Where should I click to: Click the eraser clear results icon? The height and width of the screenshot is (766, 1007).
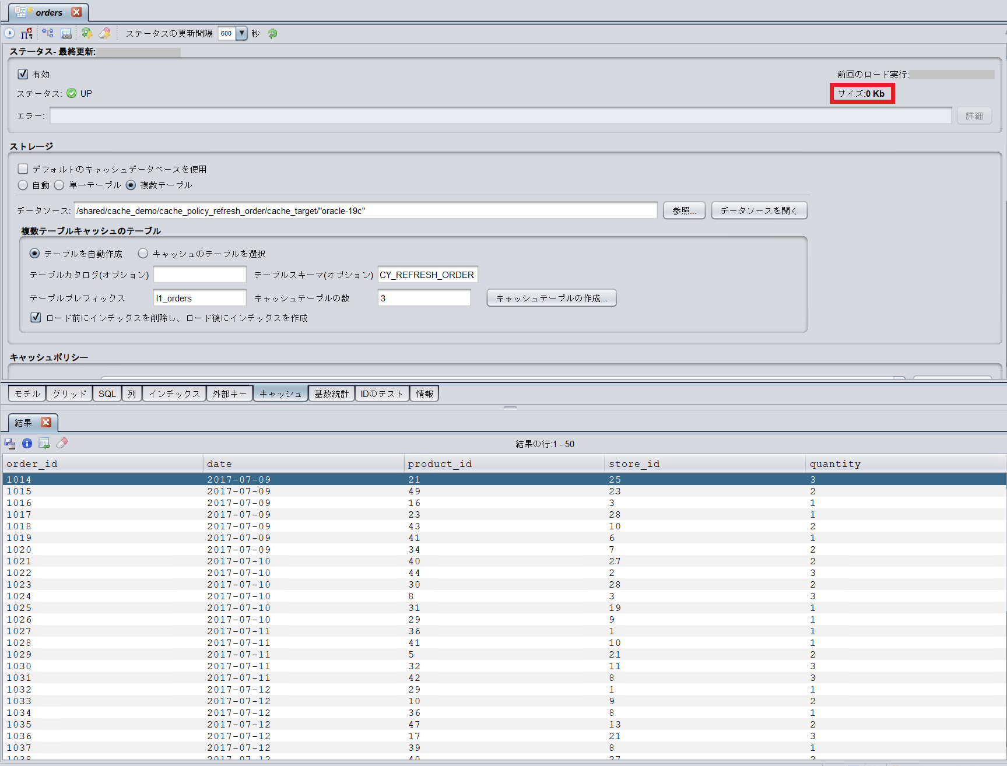pos(62,444)
